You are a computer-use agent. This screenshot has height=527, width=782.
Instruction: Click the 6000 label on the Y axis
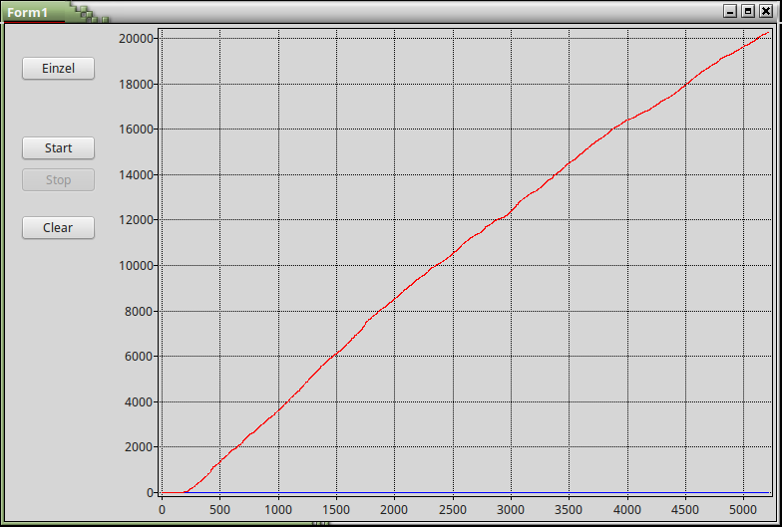point(138,357)
